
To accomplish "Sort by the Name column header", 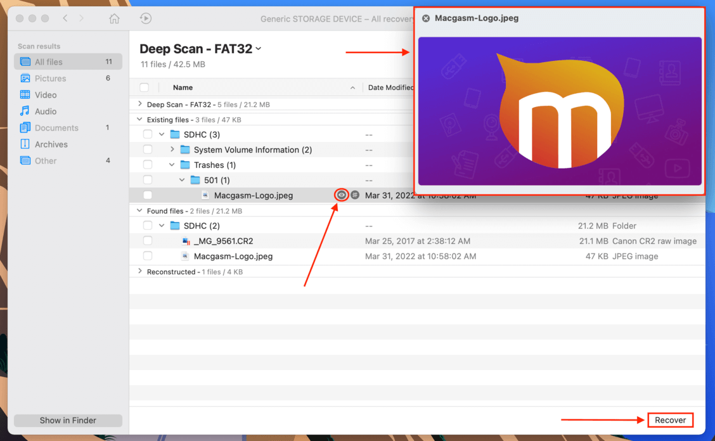I will coord(183,87).
